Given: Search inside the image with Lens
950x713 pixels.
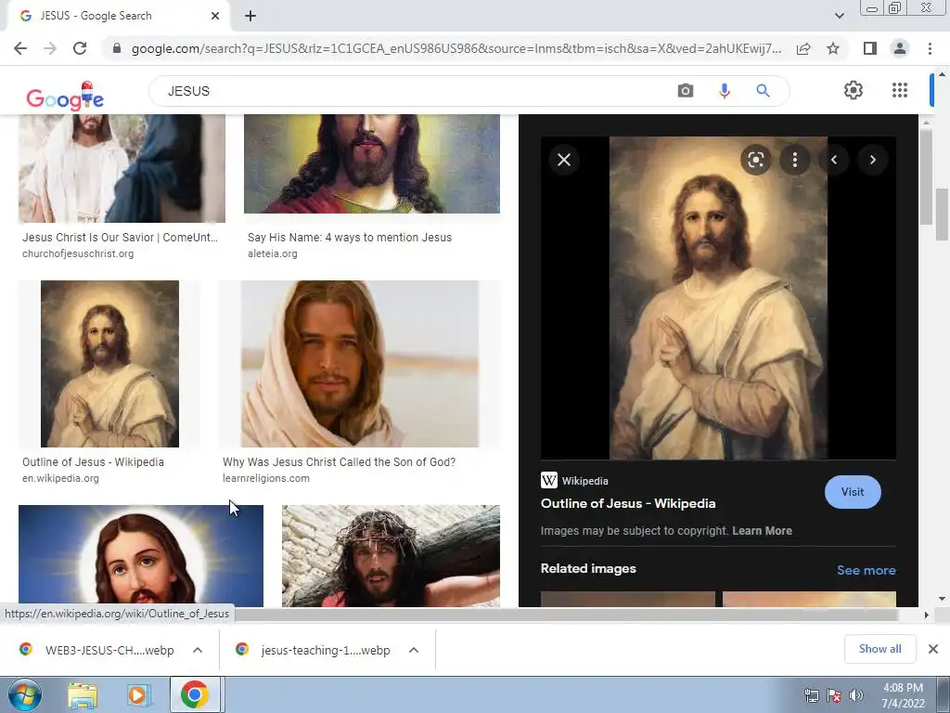Looking at the screenshot, I should coord(755,160).
